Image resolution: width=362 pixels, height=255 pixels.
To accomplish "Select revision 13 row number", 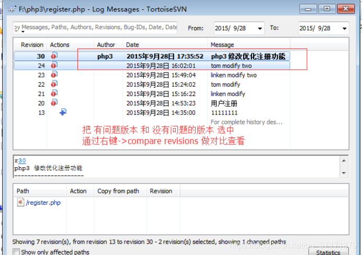I will [x=41, y=112].
